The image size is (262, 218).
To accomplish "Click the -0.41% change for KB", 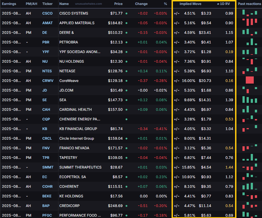I will point(160,129).
